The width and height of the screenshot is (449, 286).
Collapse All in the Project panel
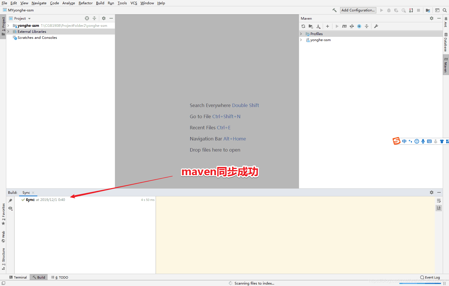click(x=94, y=18)
